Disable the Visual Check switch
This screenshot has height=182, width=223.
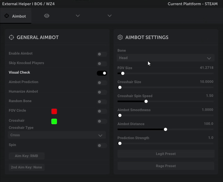click(102, 73)
